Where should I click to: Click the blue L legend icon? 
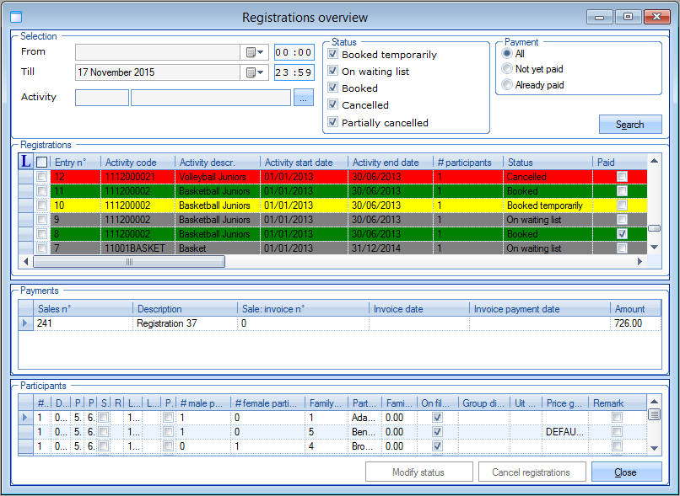click(25, 162)
